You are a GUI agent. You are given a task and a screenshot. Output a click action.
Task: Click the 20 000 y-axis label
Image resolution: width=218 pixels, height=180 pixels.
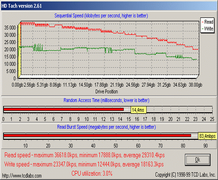[10, 49]
